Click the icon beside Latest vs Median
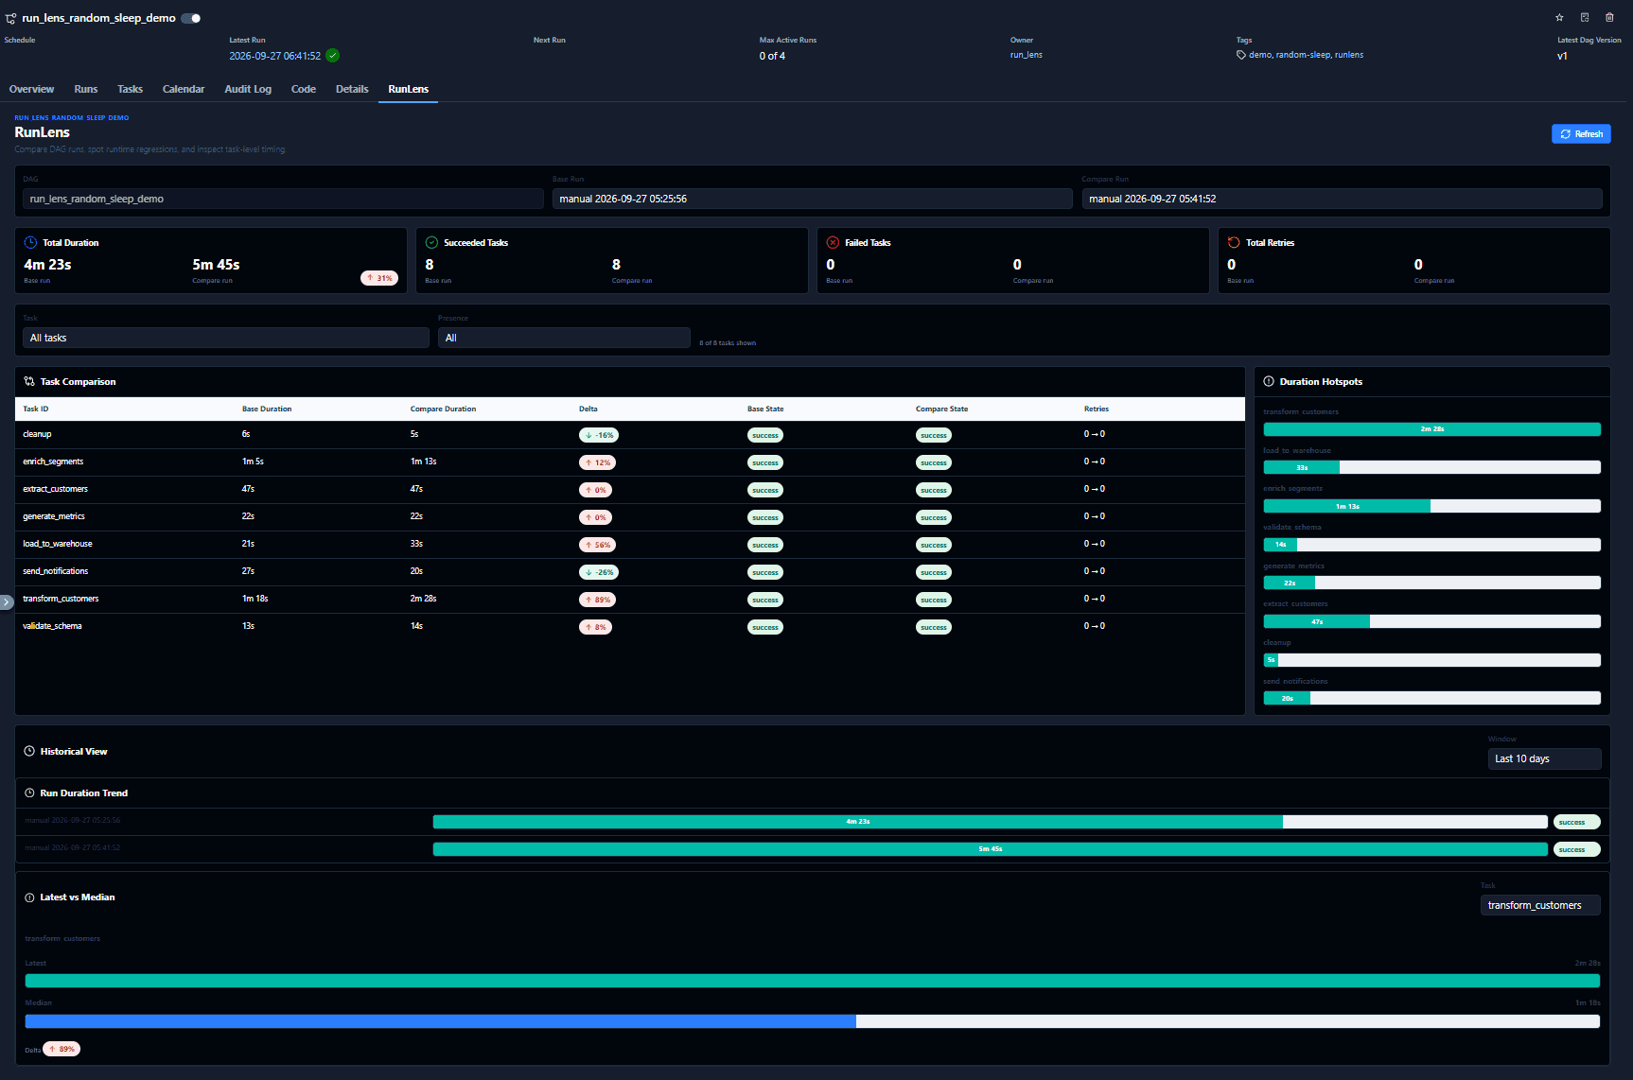This screenshot has width=1633, height=1080. click(29, 897)
